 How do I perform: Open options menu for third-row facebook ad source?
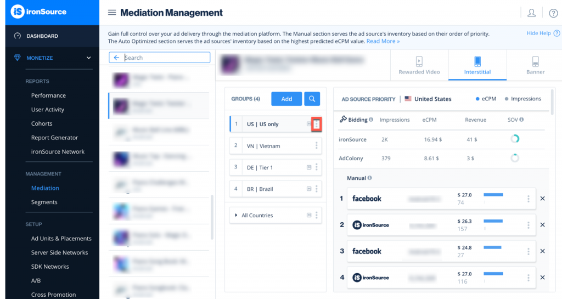point(529,251)
